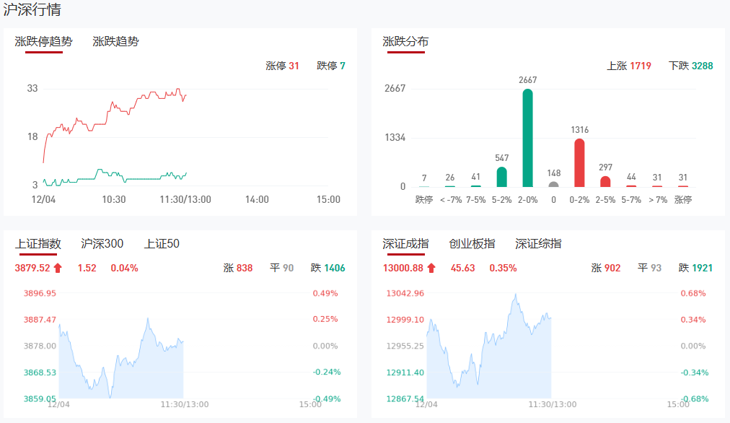Click the 涨停 31 count label

(282, 66)
